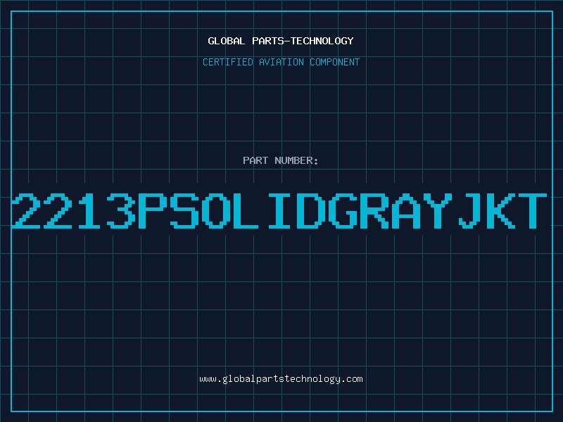Click the word NUMBER: in the label

pyautogui.click(x=296, y=160)
